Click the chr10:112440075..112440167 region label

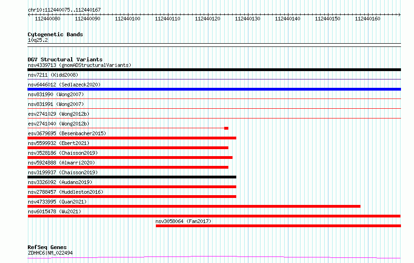tap(64, 10)
